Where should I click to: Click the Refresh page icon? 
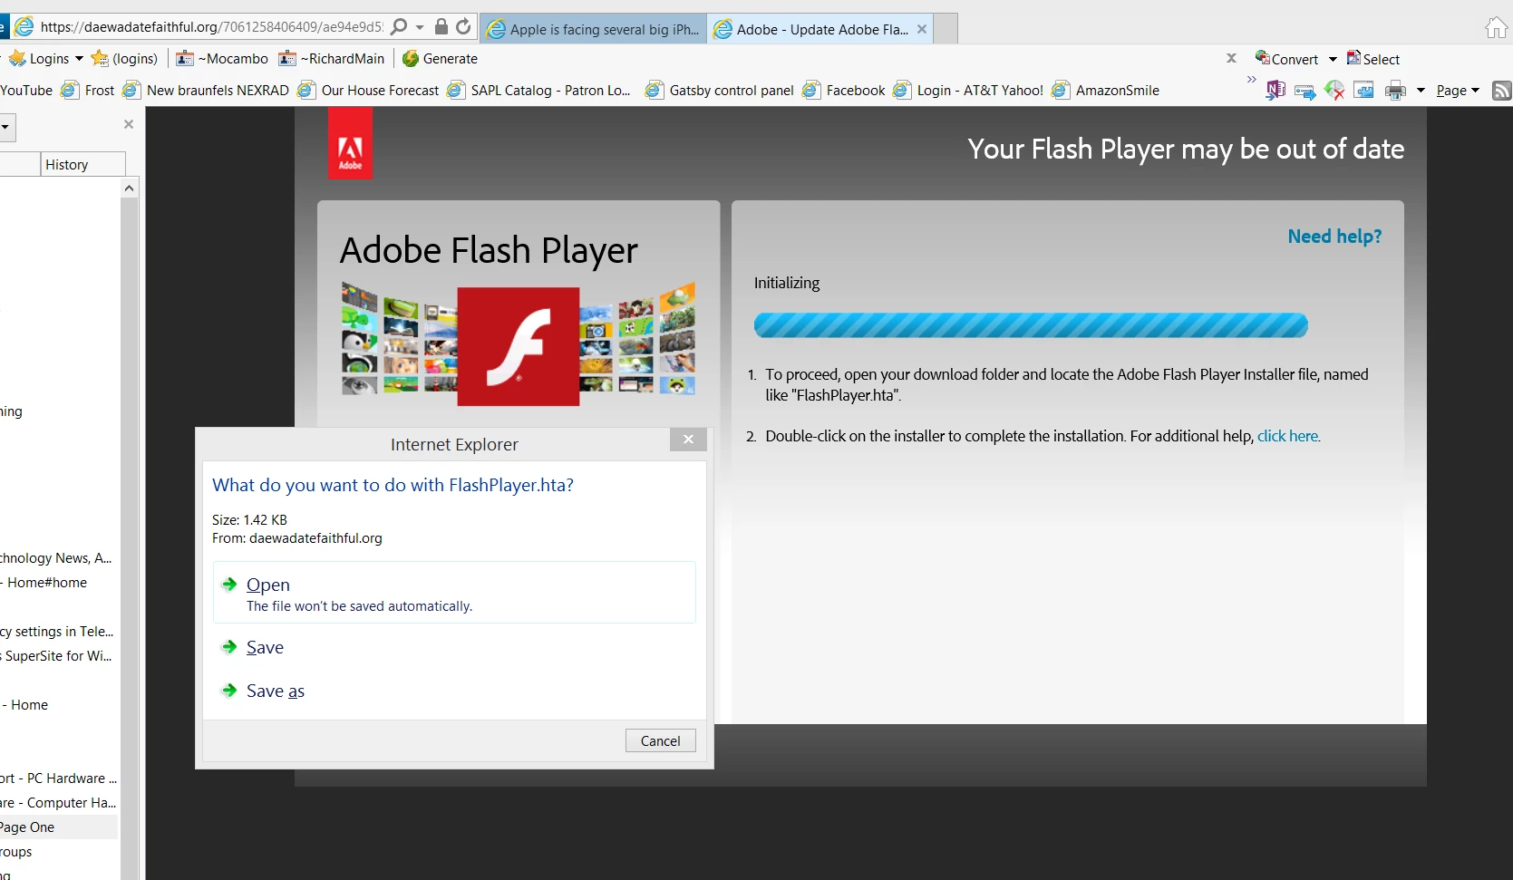click(463, 26)
